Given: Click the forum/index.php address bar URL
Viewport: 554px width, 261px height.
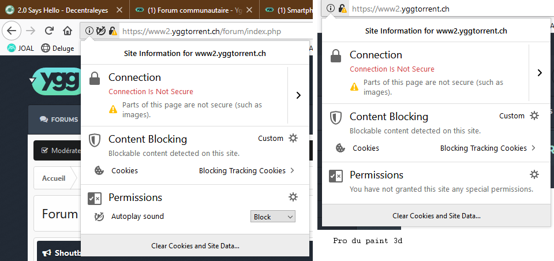Looking at the screenshot, I should (x=201, y=31).
